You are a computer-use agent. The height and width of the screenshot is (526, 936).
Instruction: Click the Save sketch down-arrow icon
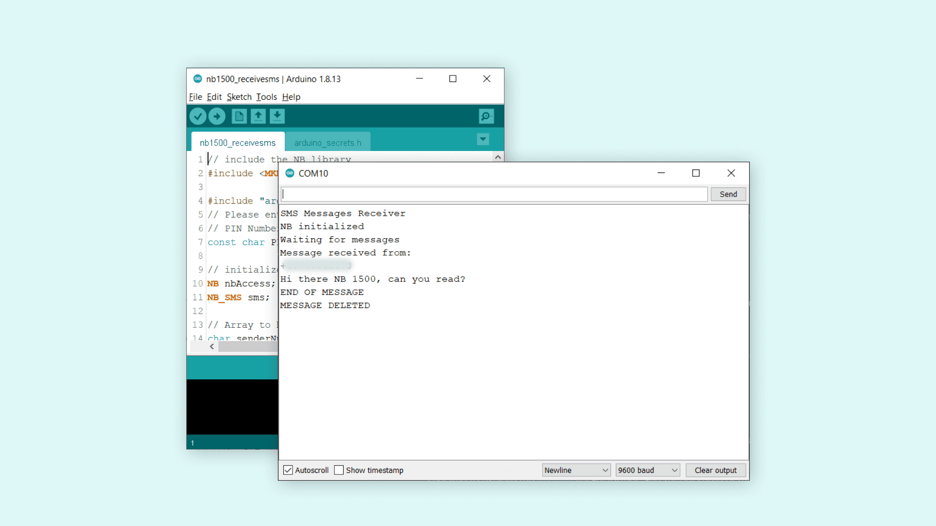[277, 116]
